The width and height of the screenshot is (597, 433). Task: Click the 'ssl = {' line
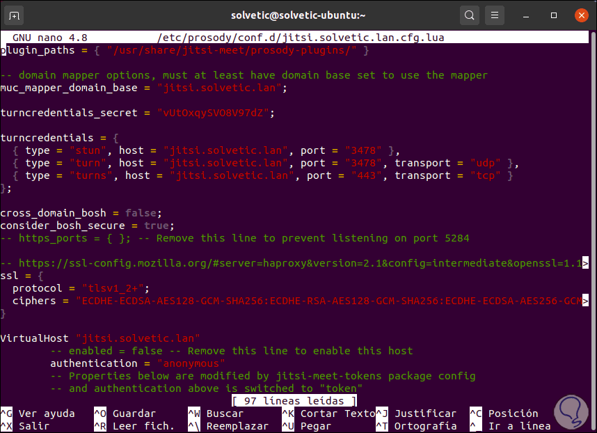click(22, 276)
